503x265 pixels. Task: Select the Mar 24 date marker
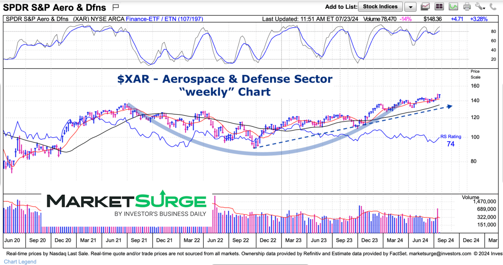click(394, 240)
